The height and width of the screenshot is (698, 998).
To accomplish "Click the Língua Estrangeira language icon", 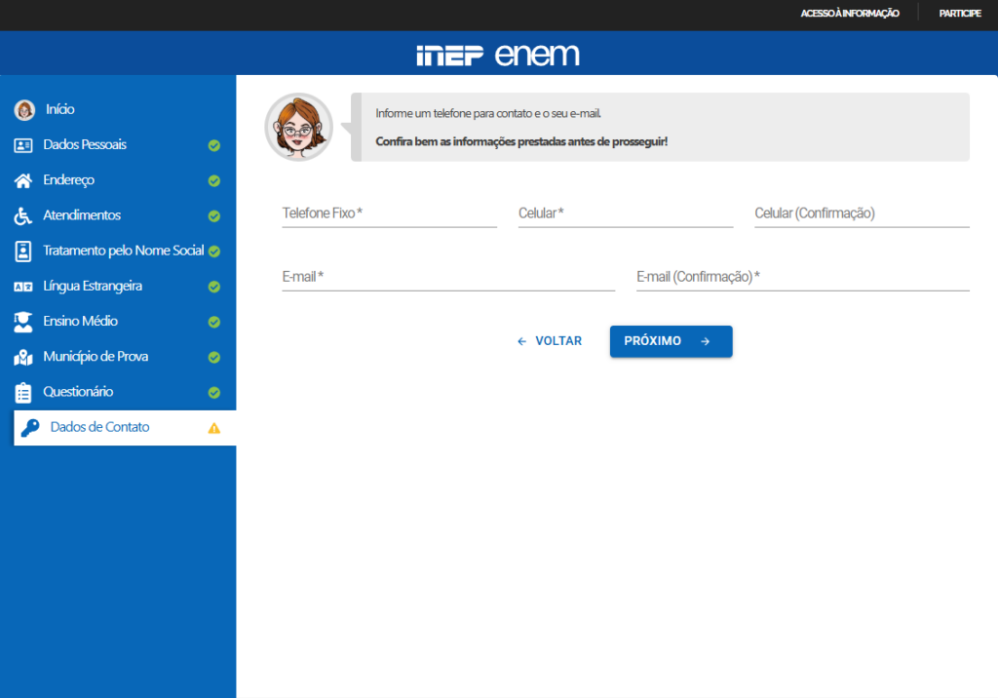I will [23, 287].
